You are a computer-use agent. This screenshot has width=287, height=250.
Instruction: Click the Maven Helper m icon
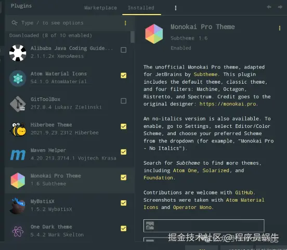(18, 155)
